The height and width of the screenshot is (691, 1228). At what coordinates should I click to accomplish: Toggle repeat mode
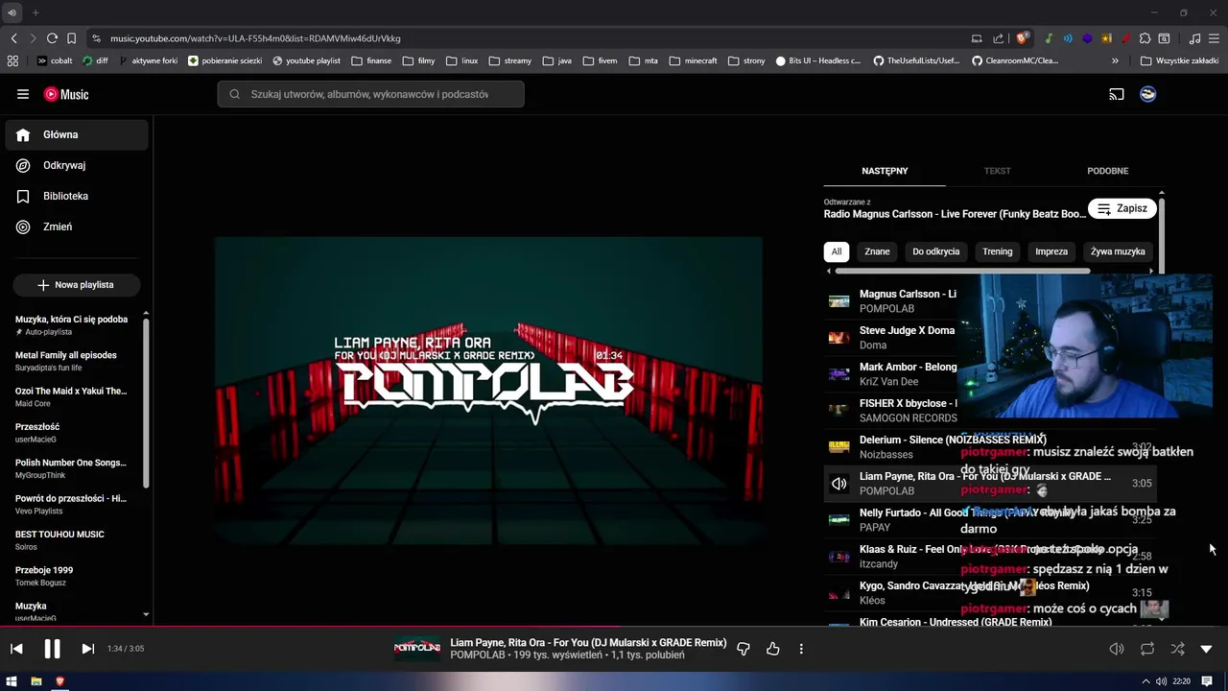pos(1147,649)
